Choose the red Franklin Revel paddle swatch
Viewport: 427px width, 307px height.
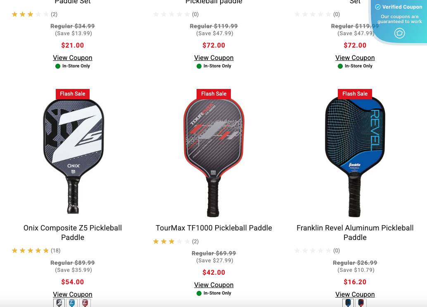(361, 303)
